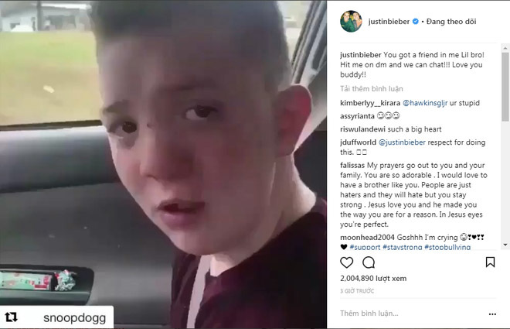This screenshot has width=510, height=329.
Task: Open the @justinbieber mention in jduffworld's comment
Action: [402, 142]
